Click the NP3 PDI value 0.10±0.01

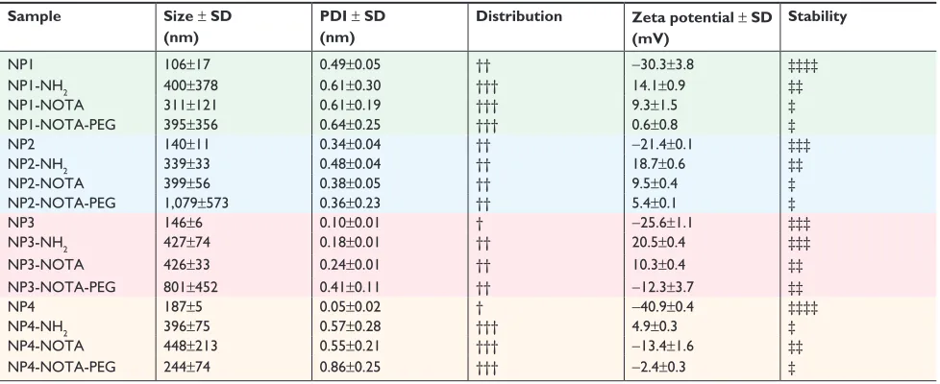[350, 224]
